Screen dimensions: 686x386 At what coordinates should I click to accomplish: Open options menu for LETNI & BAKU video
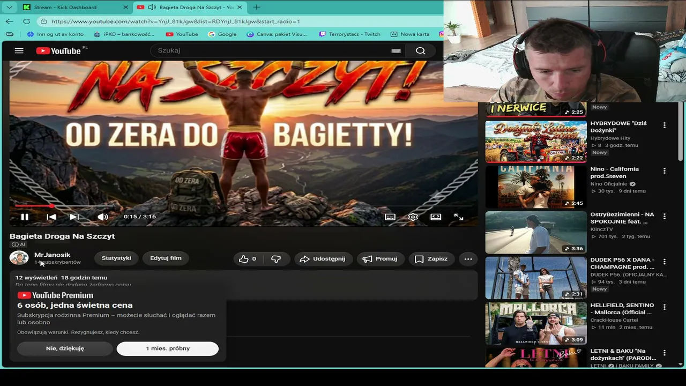point(665,353)
